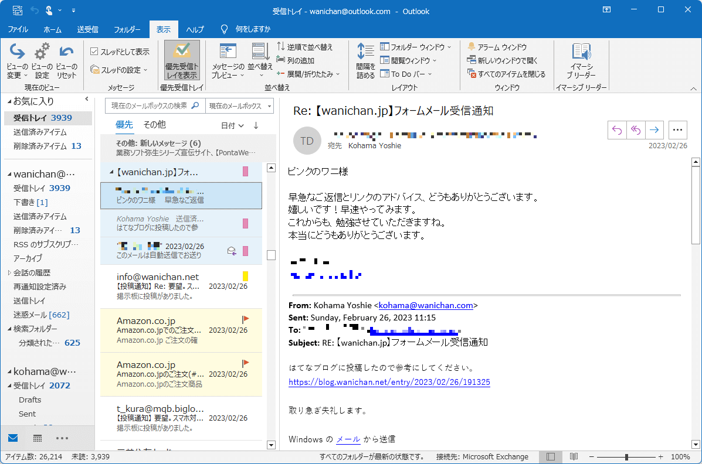702x464 pixels.
Task: Click the Change View icon in ribbon
Action: pos(17,61)
